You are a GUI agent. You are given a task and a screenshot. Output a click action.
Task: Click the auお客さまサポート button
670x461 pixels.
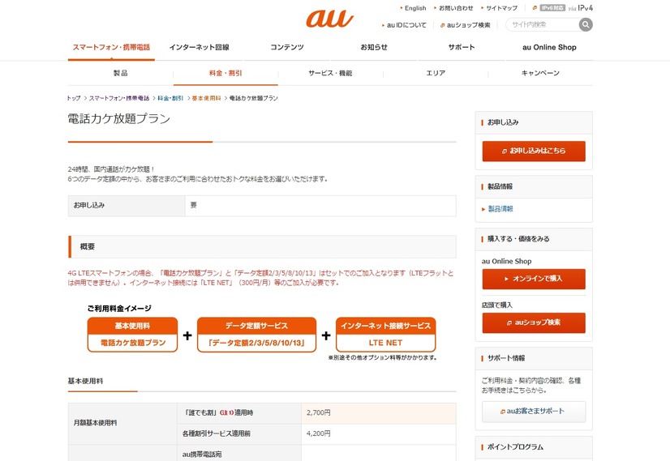click(x=534, y=412)
